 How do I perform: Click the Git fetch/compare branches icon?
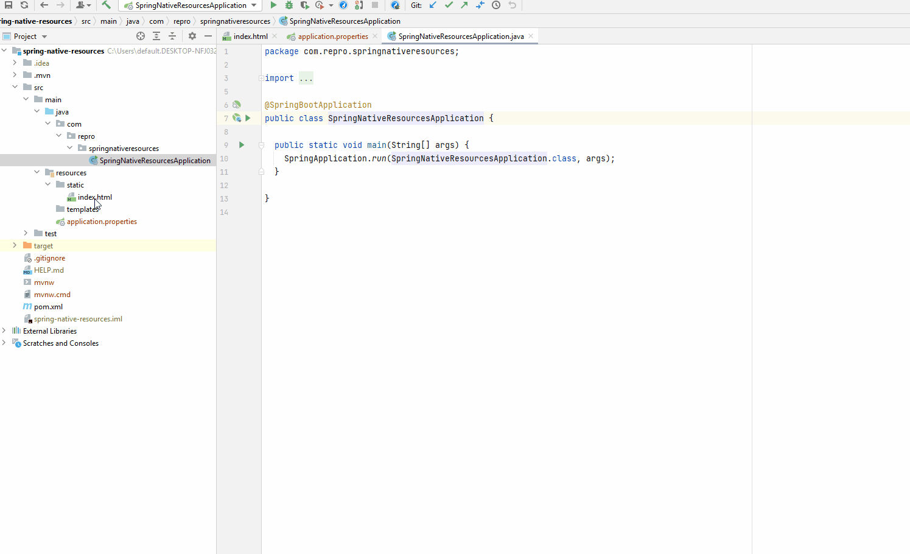480,5
